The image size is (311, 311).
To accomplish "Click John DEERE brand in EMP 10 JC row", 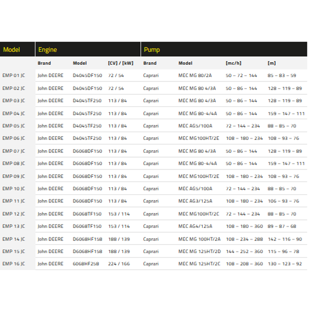I will tap(50, 189).
